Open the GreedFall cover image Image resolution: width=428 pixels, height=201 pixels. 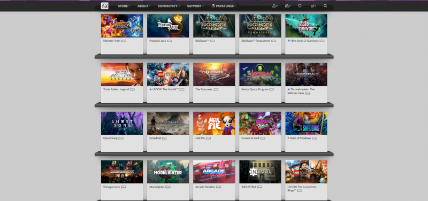(168, 123)
